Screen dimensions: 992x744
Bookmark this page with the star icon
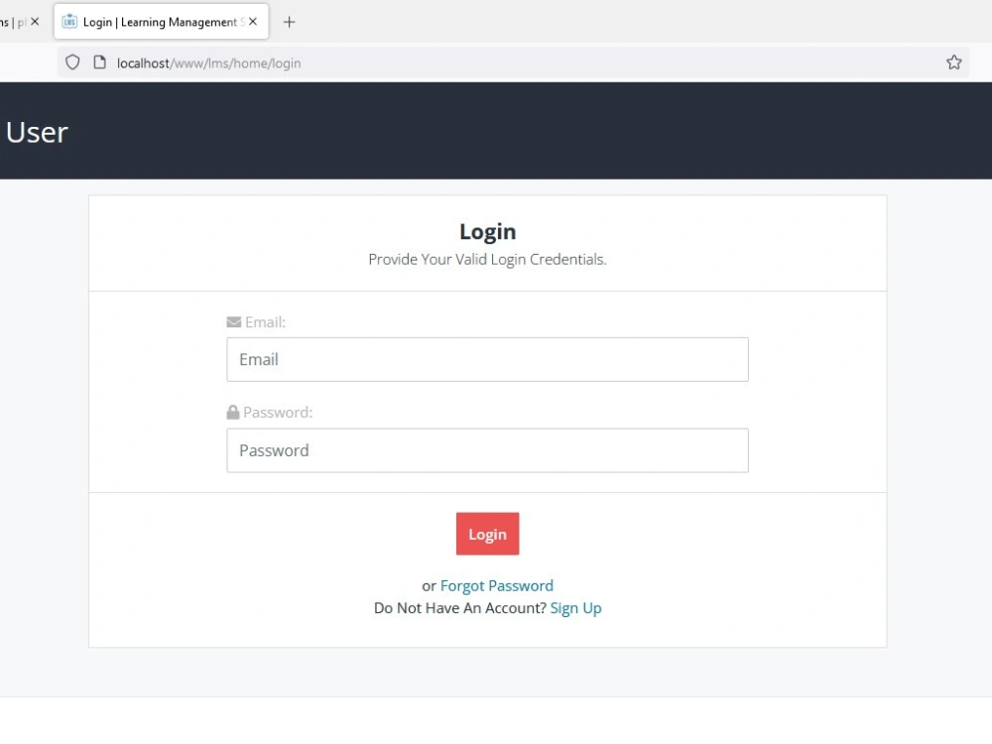[953, 62]
